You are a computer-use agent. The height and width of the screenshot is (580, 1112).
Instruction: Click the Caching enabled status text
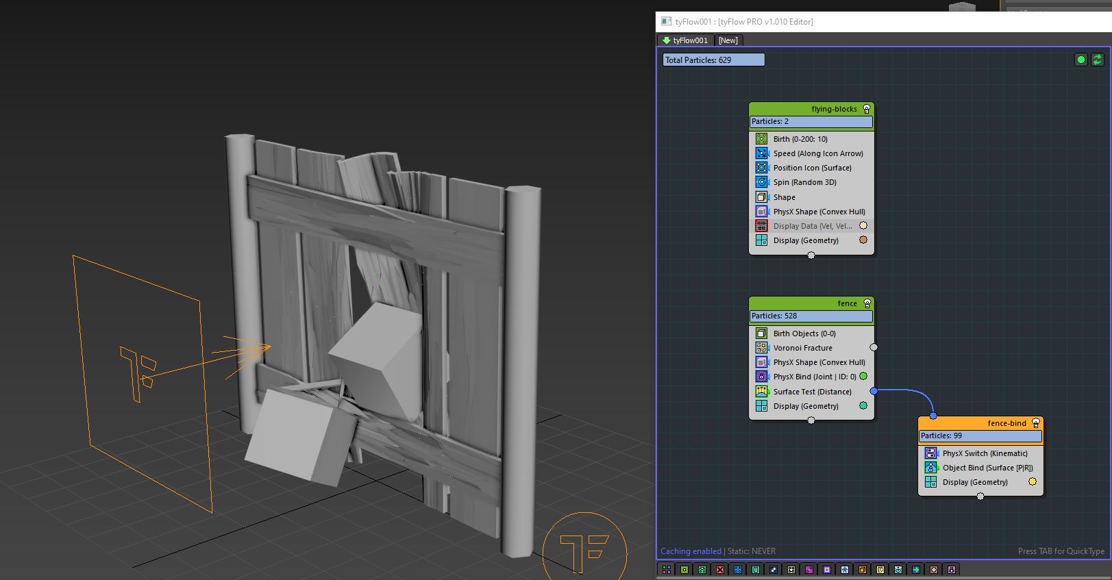pos(691,551)
